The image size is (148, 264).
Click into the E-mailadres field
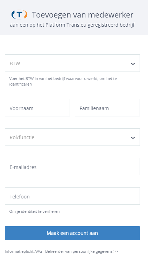[72, 167]
